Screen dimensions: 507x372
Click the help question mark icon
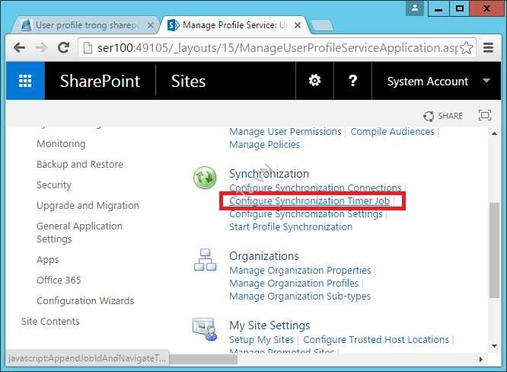[x=352, y=81]
